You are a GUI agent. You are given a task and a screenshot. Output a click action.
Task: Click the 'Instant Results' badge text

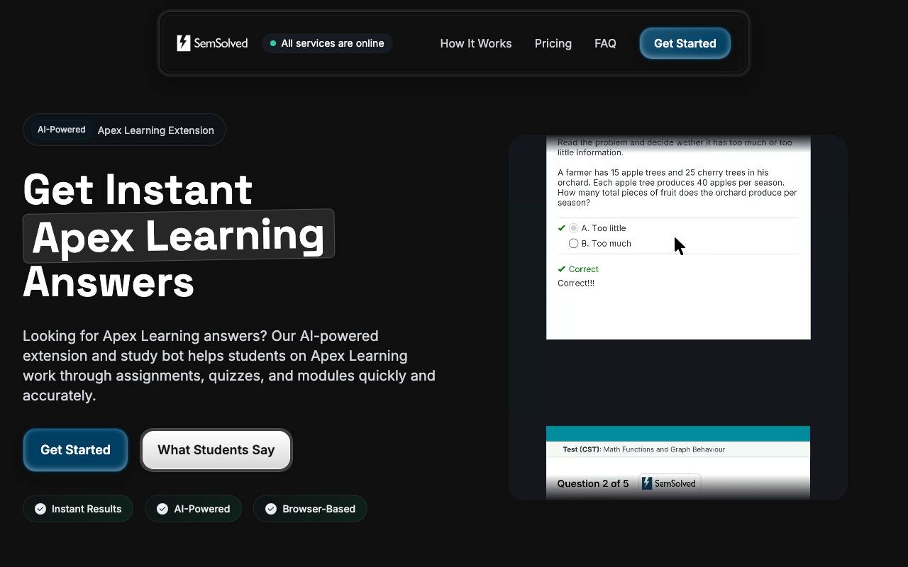tap(87, 509)
